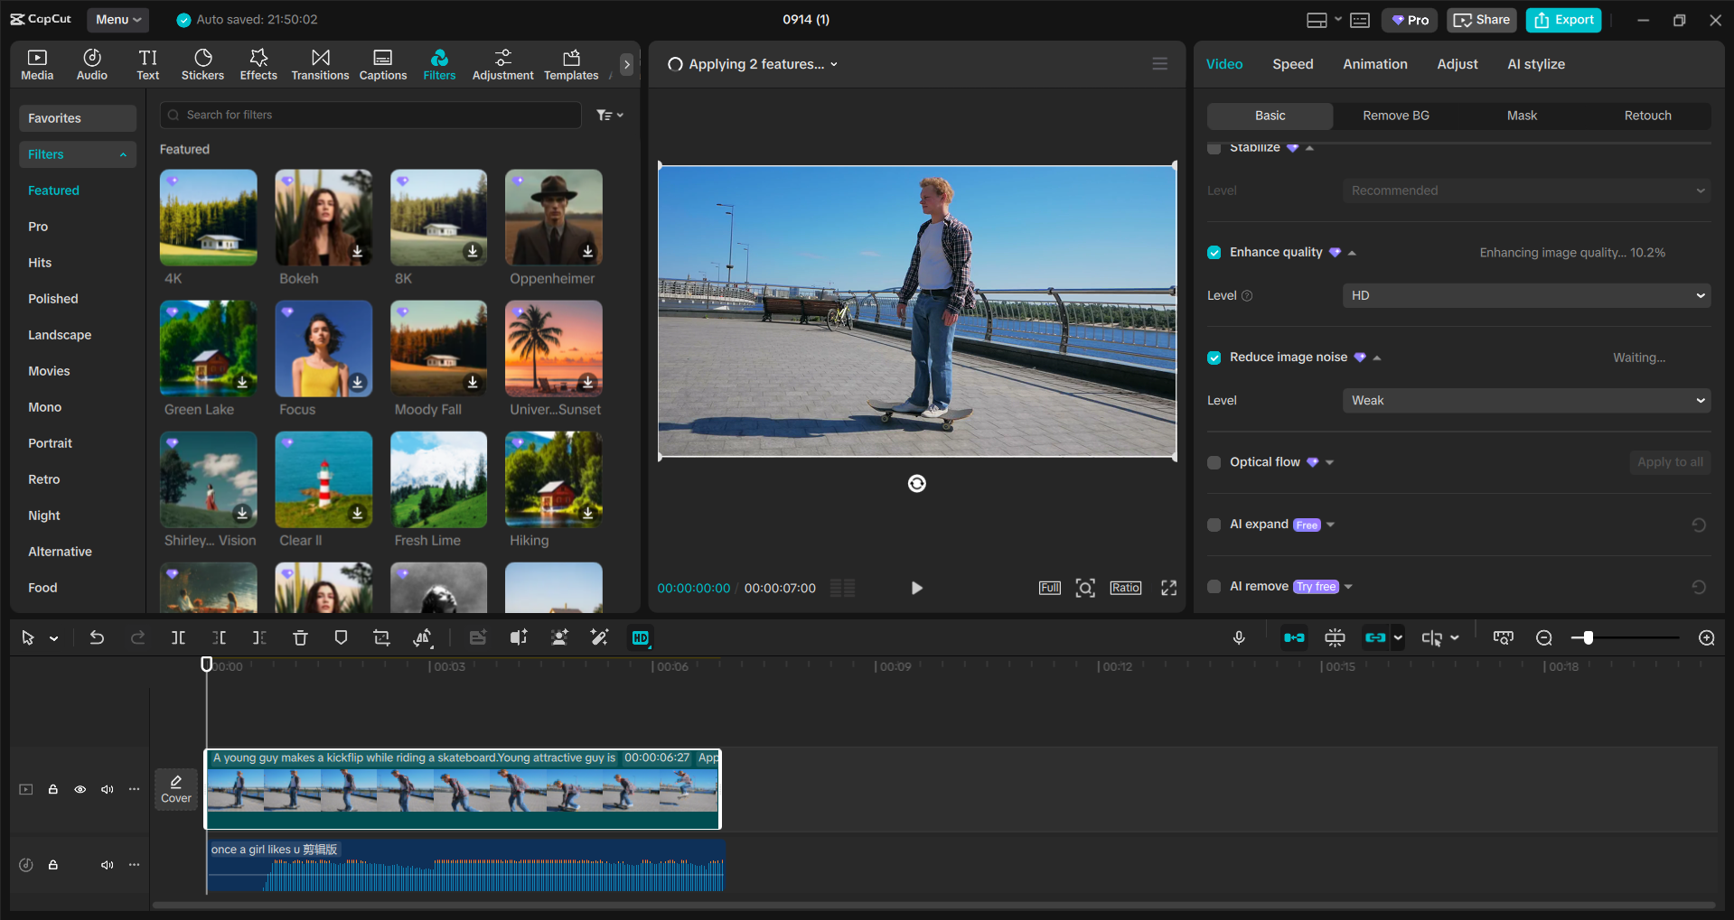Switch to the Remove BG tab
Viewport: 1734px width, 920px height.
click(x=1395, y=116)
